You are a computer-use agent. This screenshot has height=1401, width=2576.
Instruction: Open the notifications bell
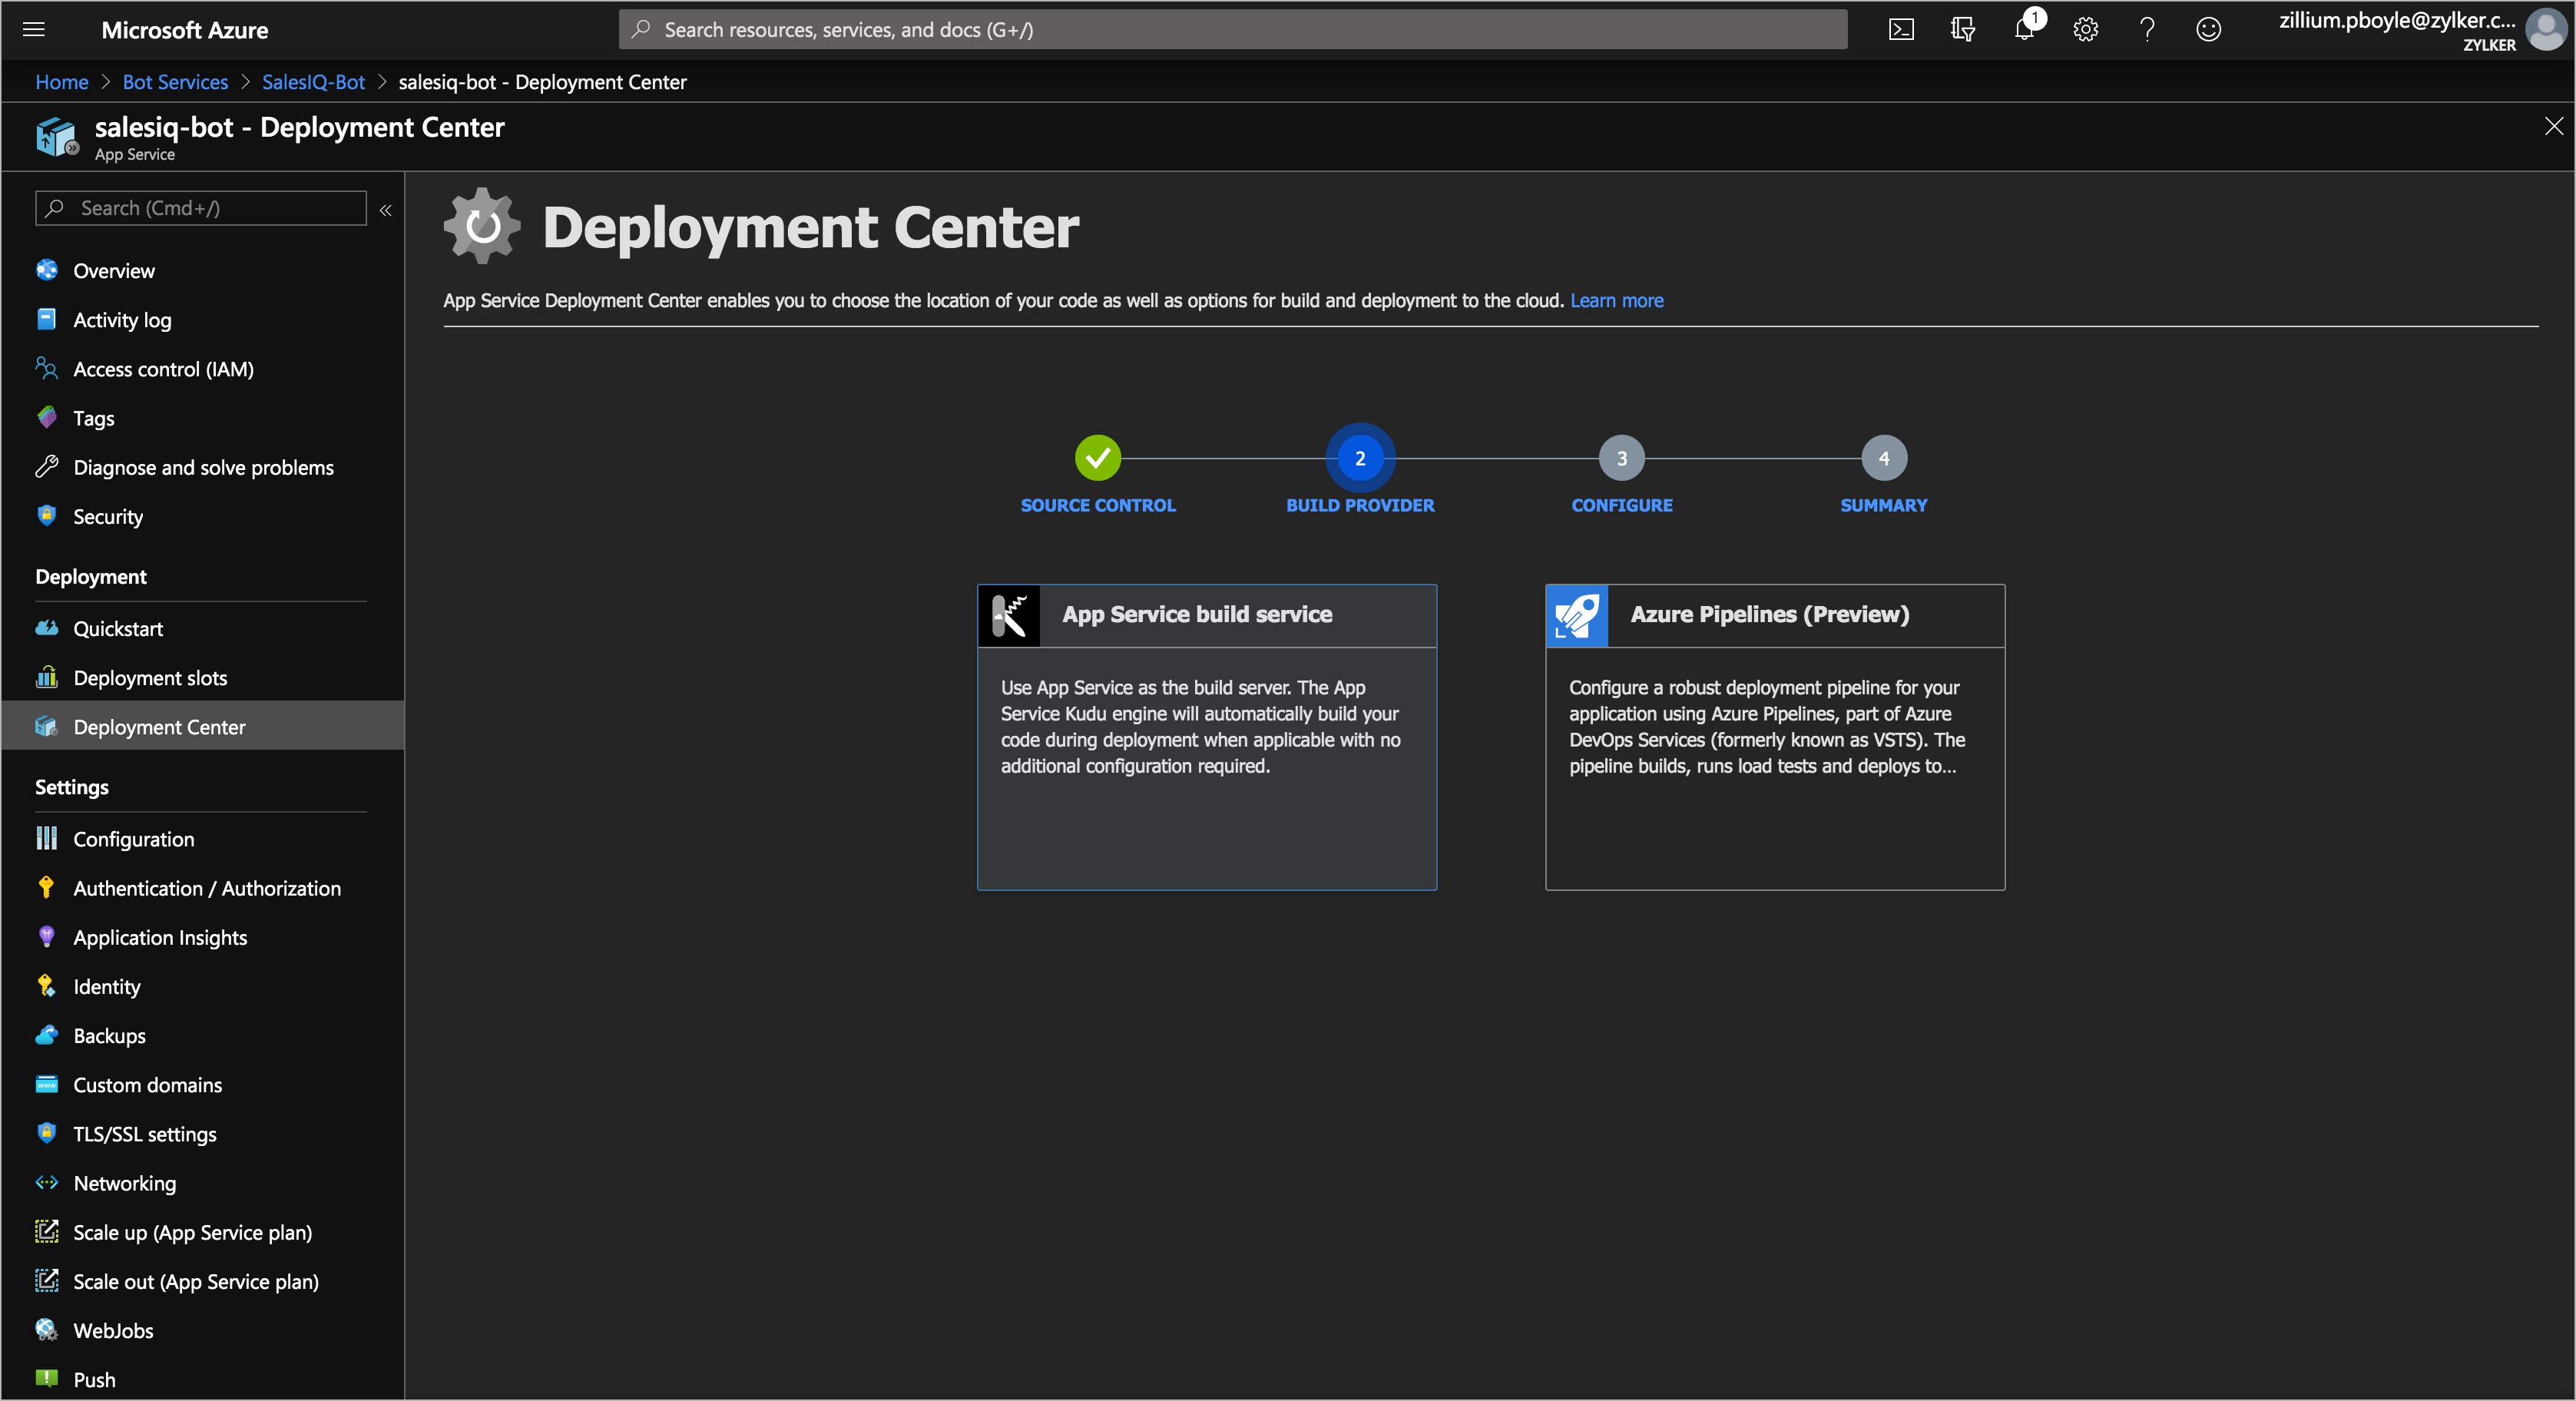(x=2024, y=29)
